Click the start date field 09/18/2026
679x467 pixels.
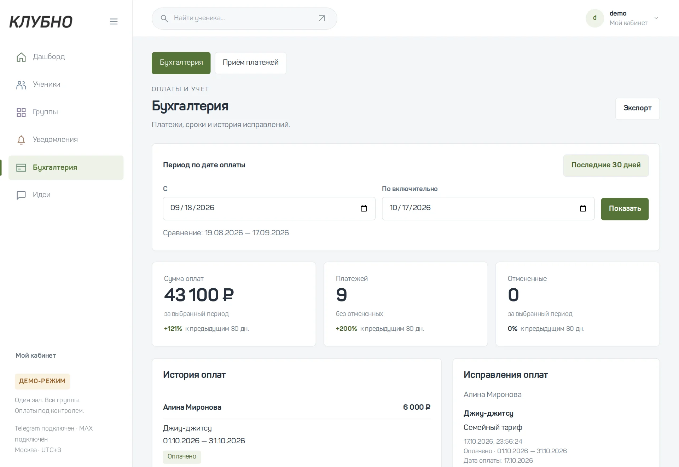pyautogui.click(x=269, y=208)
